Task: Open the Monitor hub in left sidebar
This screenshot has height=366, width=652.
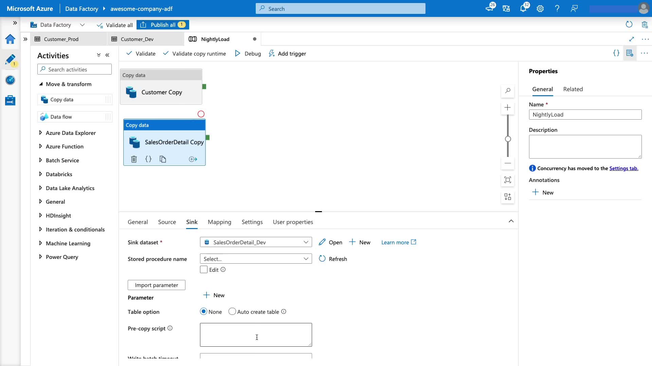Action: click(x=10, y=80)
